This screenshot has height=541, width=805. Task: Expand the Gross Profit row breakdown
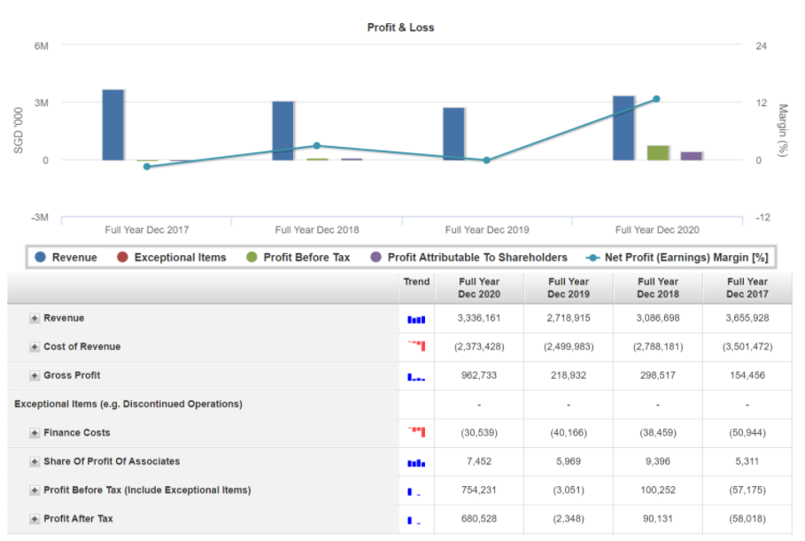[x=35, y=375]
